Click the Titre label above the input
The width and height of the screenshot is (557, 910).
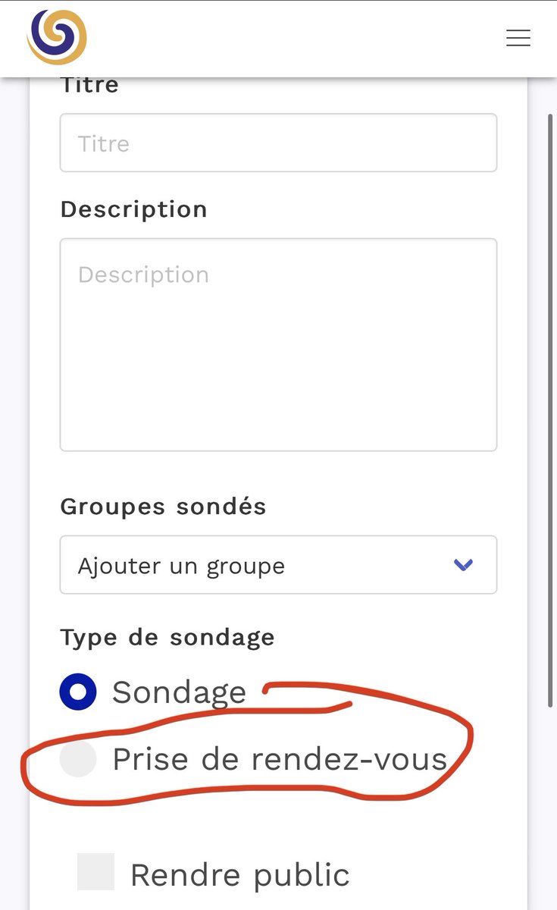[x=89, y=85]
